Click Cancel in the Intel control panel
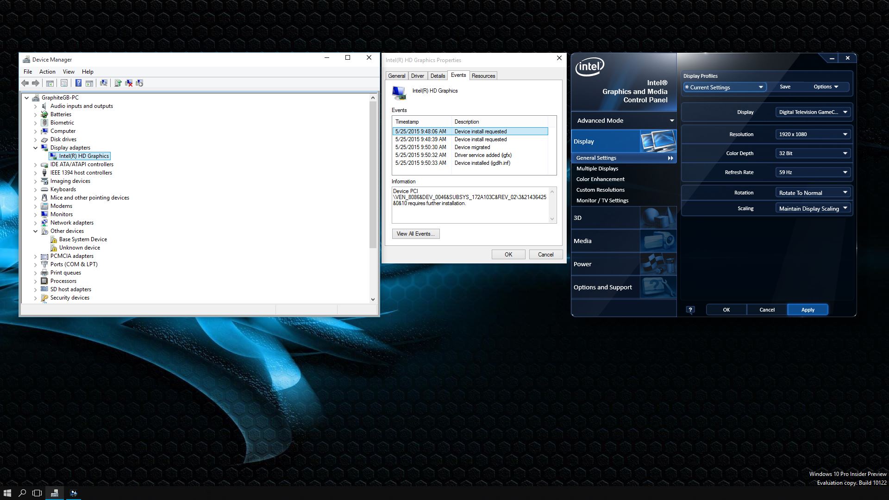The width and height of the screenshot is (889, 500). point(767,310)
